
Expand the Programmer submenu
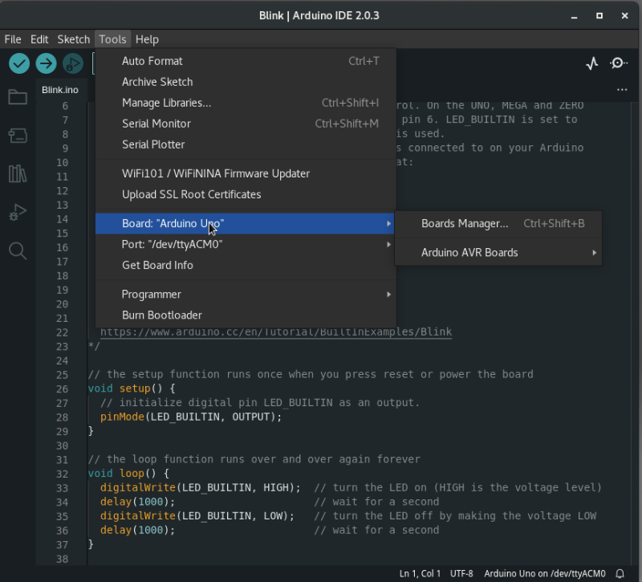pos(246,295)
